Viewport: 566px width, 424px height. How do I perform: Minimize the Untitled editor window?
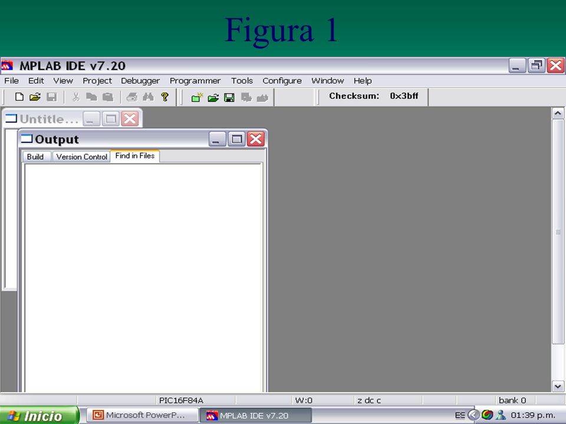(x=91, y=118)
